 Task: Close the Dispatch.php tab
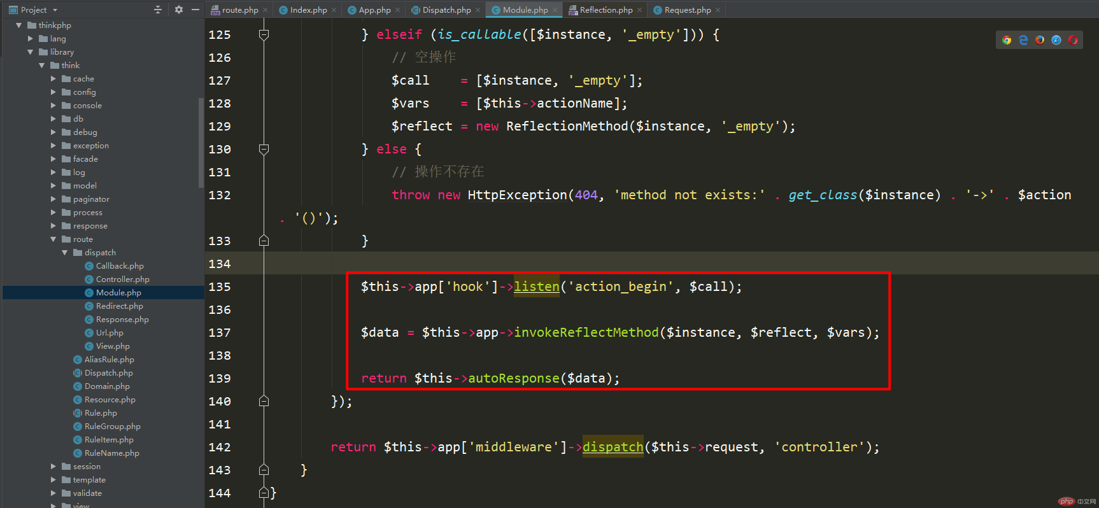[478, 10]
